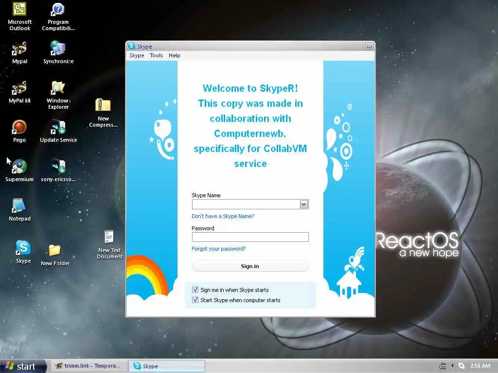Click the Skype tray icon near clock
The width and height of the screenshot is (498, 373).
[x=462, y=366]
